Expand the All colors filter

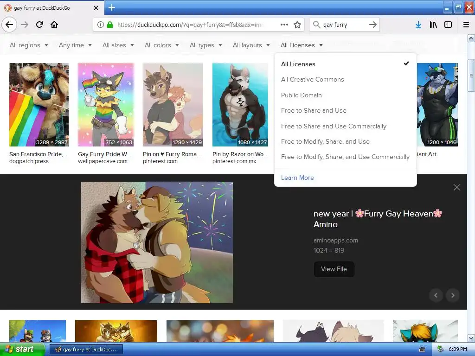pos(162,45)
